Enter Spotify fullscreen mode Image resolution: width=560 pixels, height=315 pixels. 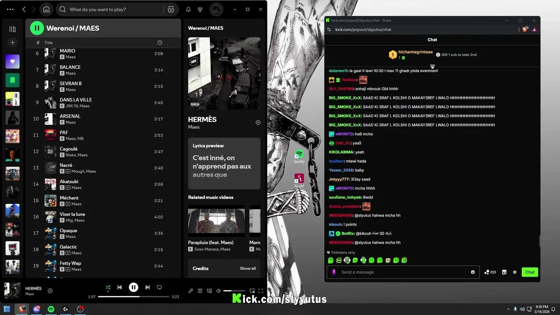[x=261, y=291]
